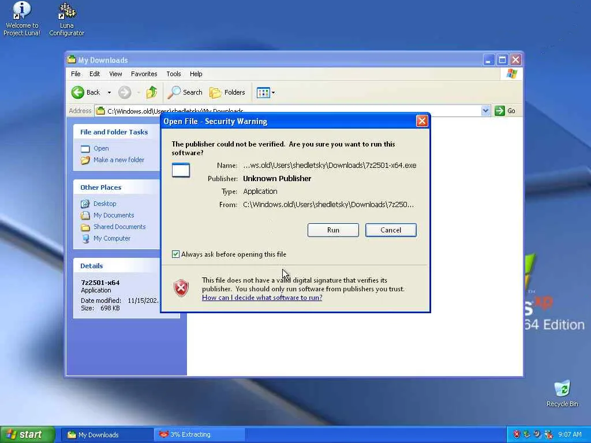
Task: Click the Open task link
Action: (101, 148)
